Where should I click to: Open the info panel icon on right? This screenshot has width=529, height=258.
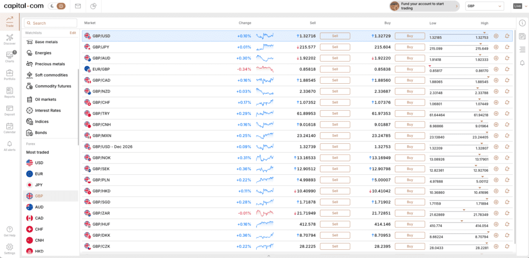[x=522, y=23]
